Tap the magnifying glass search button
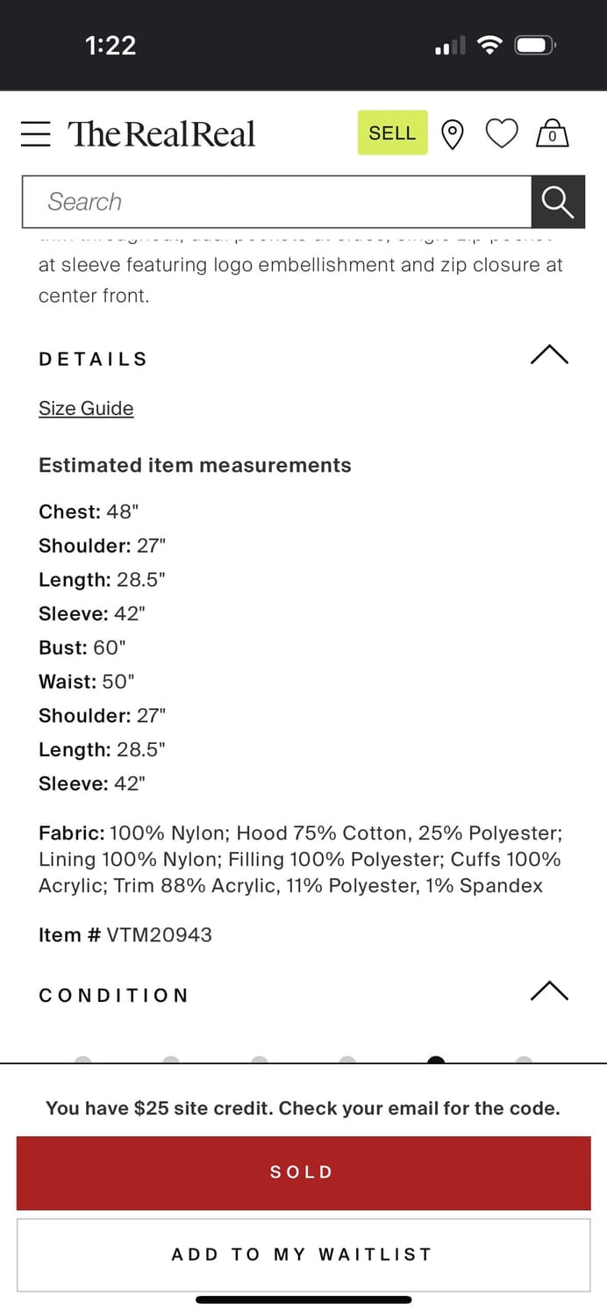This screenshot has width=607, height=1316. [558, 202]
